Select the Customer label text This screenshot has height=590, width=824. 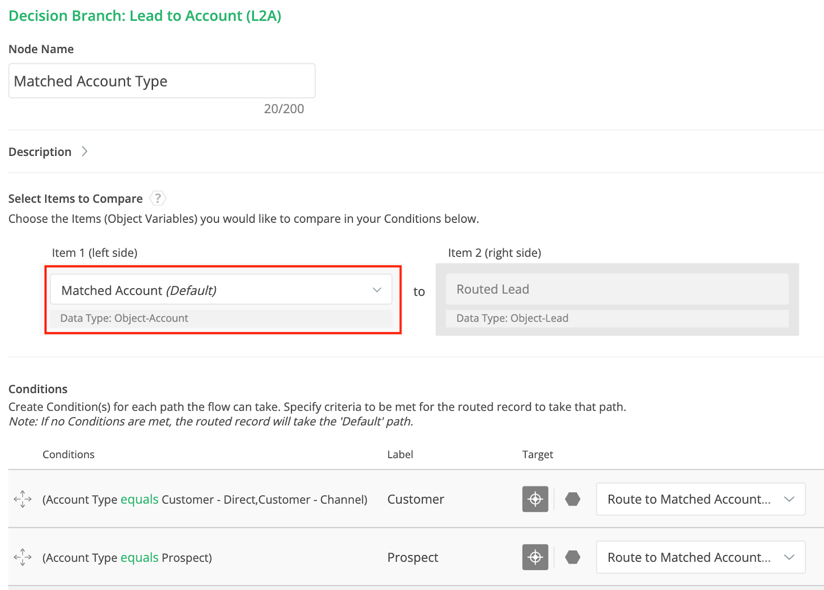pyautogui.click(x=415, y=499)
